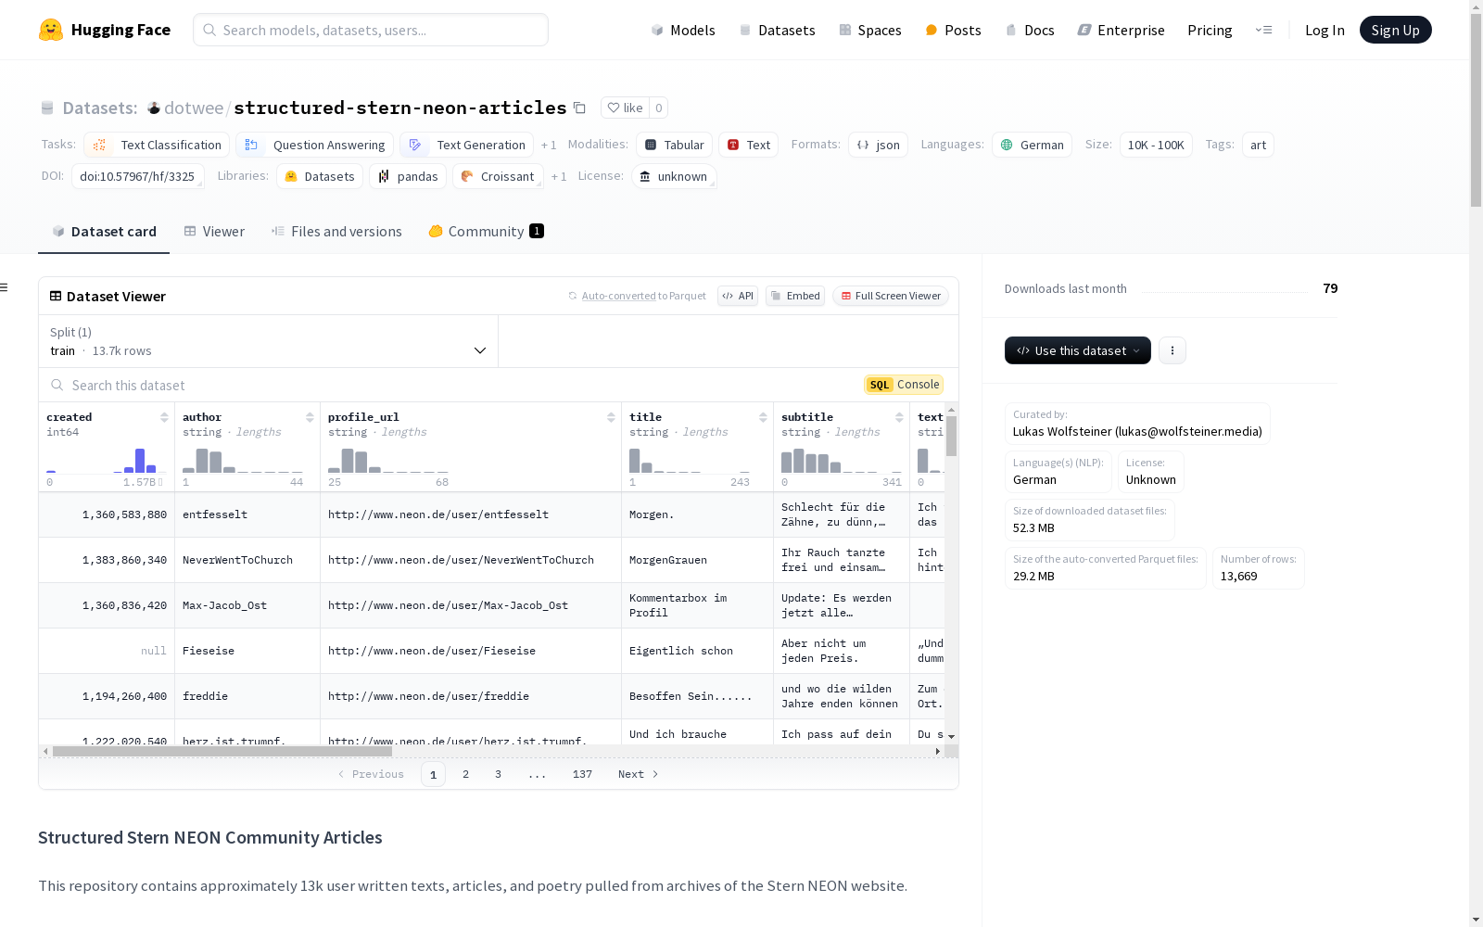Select the pandas library tag
The height and width of the screenshot is (927, 1483).
(408, 176)
